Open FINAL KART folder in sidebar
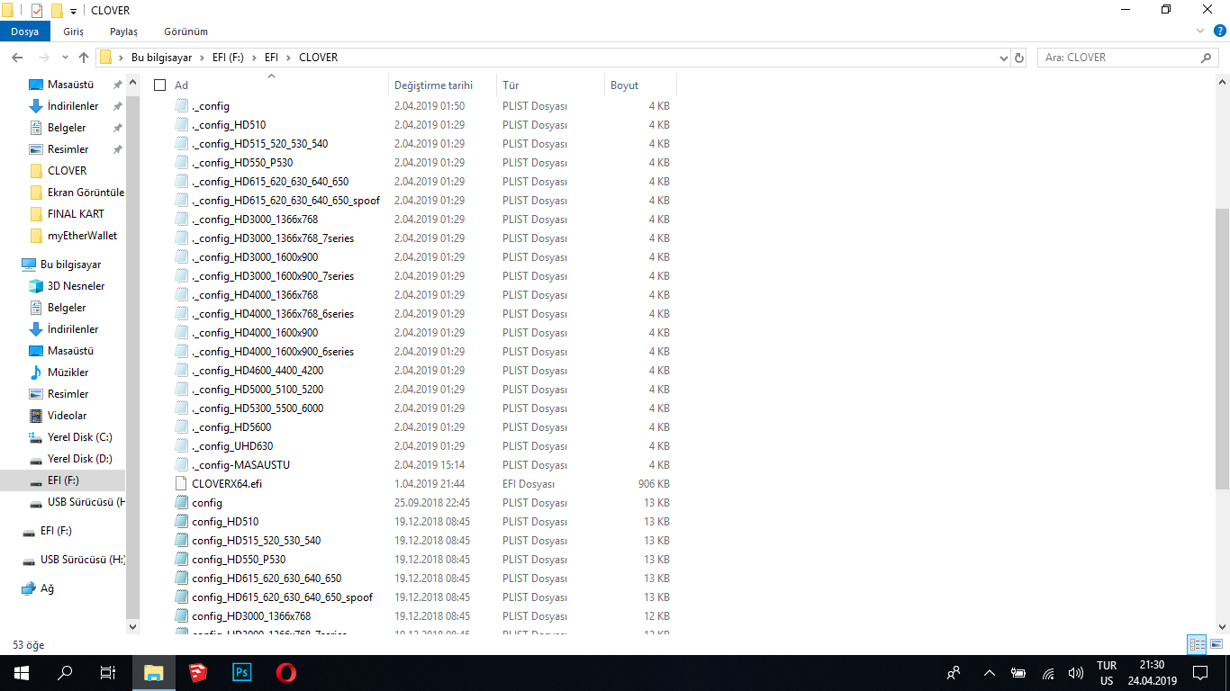This screenshot has height=691, width=1230. tap(76, 214)
